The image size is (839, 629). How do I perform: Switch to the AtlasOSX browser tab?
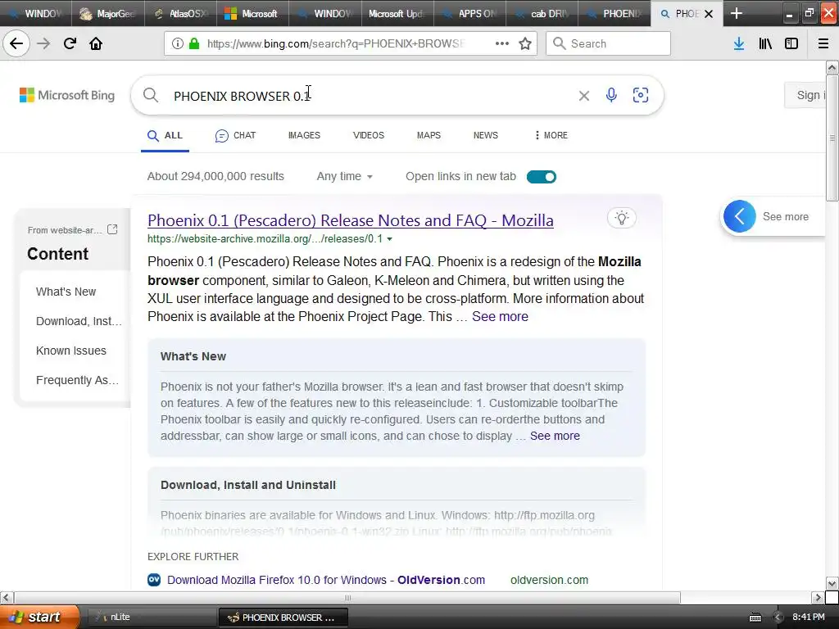pyautogui.click(x=180, y=13)
